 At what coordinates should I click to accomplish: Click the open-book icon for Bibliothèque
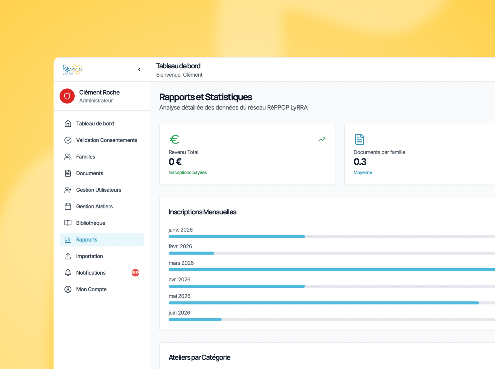(68, 223)
